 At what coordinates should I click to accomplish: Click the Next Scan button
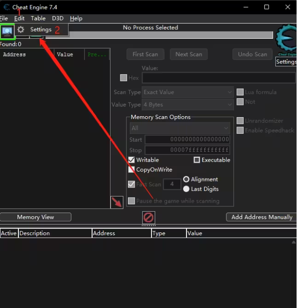pos(189,54)
